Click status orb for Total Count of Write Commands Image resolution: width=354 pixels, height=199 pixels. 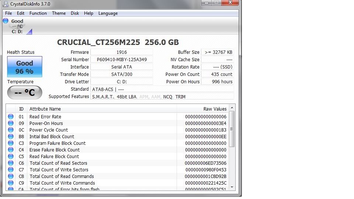pos(11,183)
